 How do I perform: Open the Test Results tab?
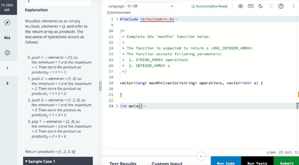coord(123,163)
